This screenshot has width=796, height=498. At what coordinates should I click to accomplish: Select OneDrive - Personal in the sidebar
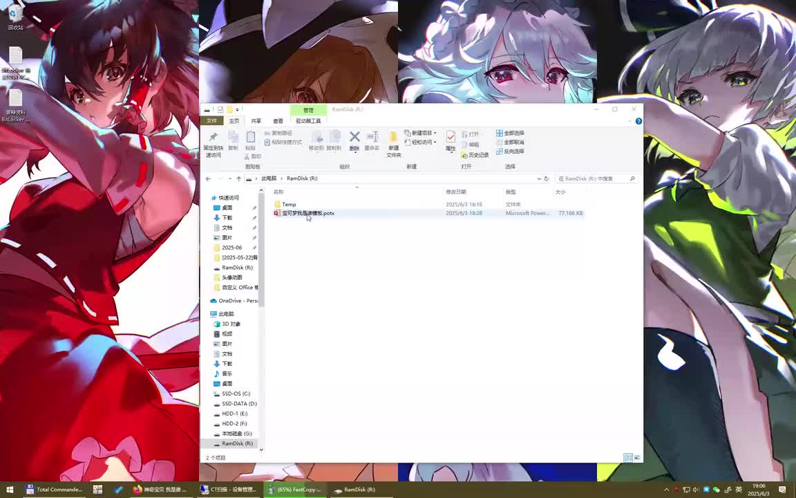(x=234, y=301)
